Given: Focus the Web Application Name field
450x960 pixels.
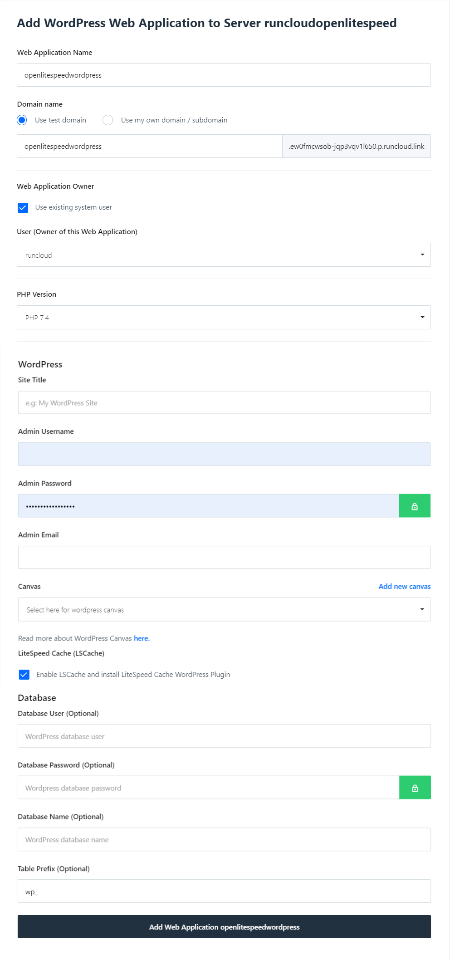Looking at the screenshot, I should pos(224,75).
